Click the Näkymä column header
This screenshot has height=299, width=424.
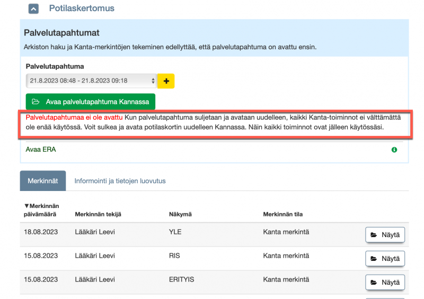click(x=180, y=214)
